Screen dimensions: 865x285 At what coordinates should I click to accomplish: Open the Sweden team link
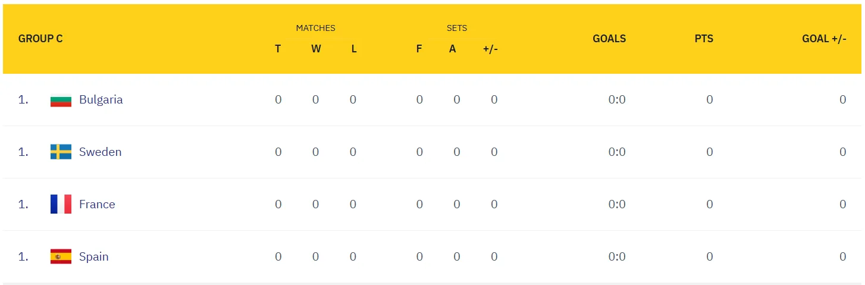100,152
